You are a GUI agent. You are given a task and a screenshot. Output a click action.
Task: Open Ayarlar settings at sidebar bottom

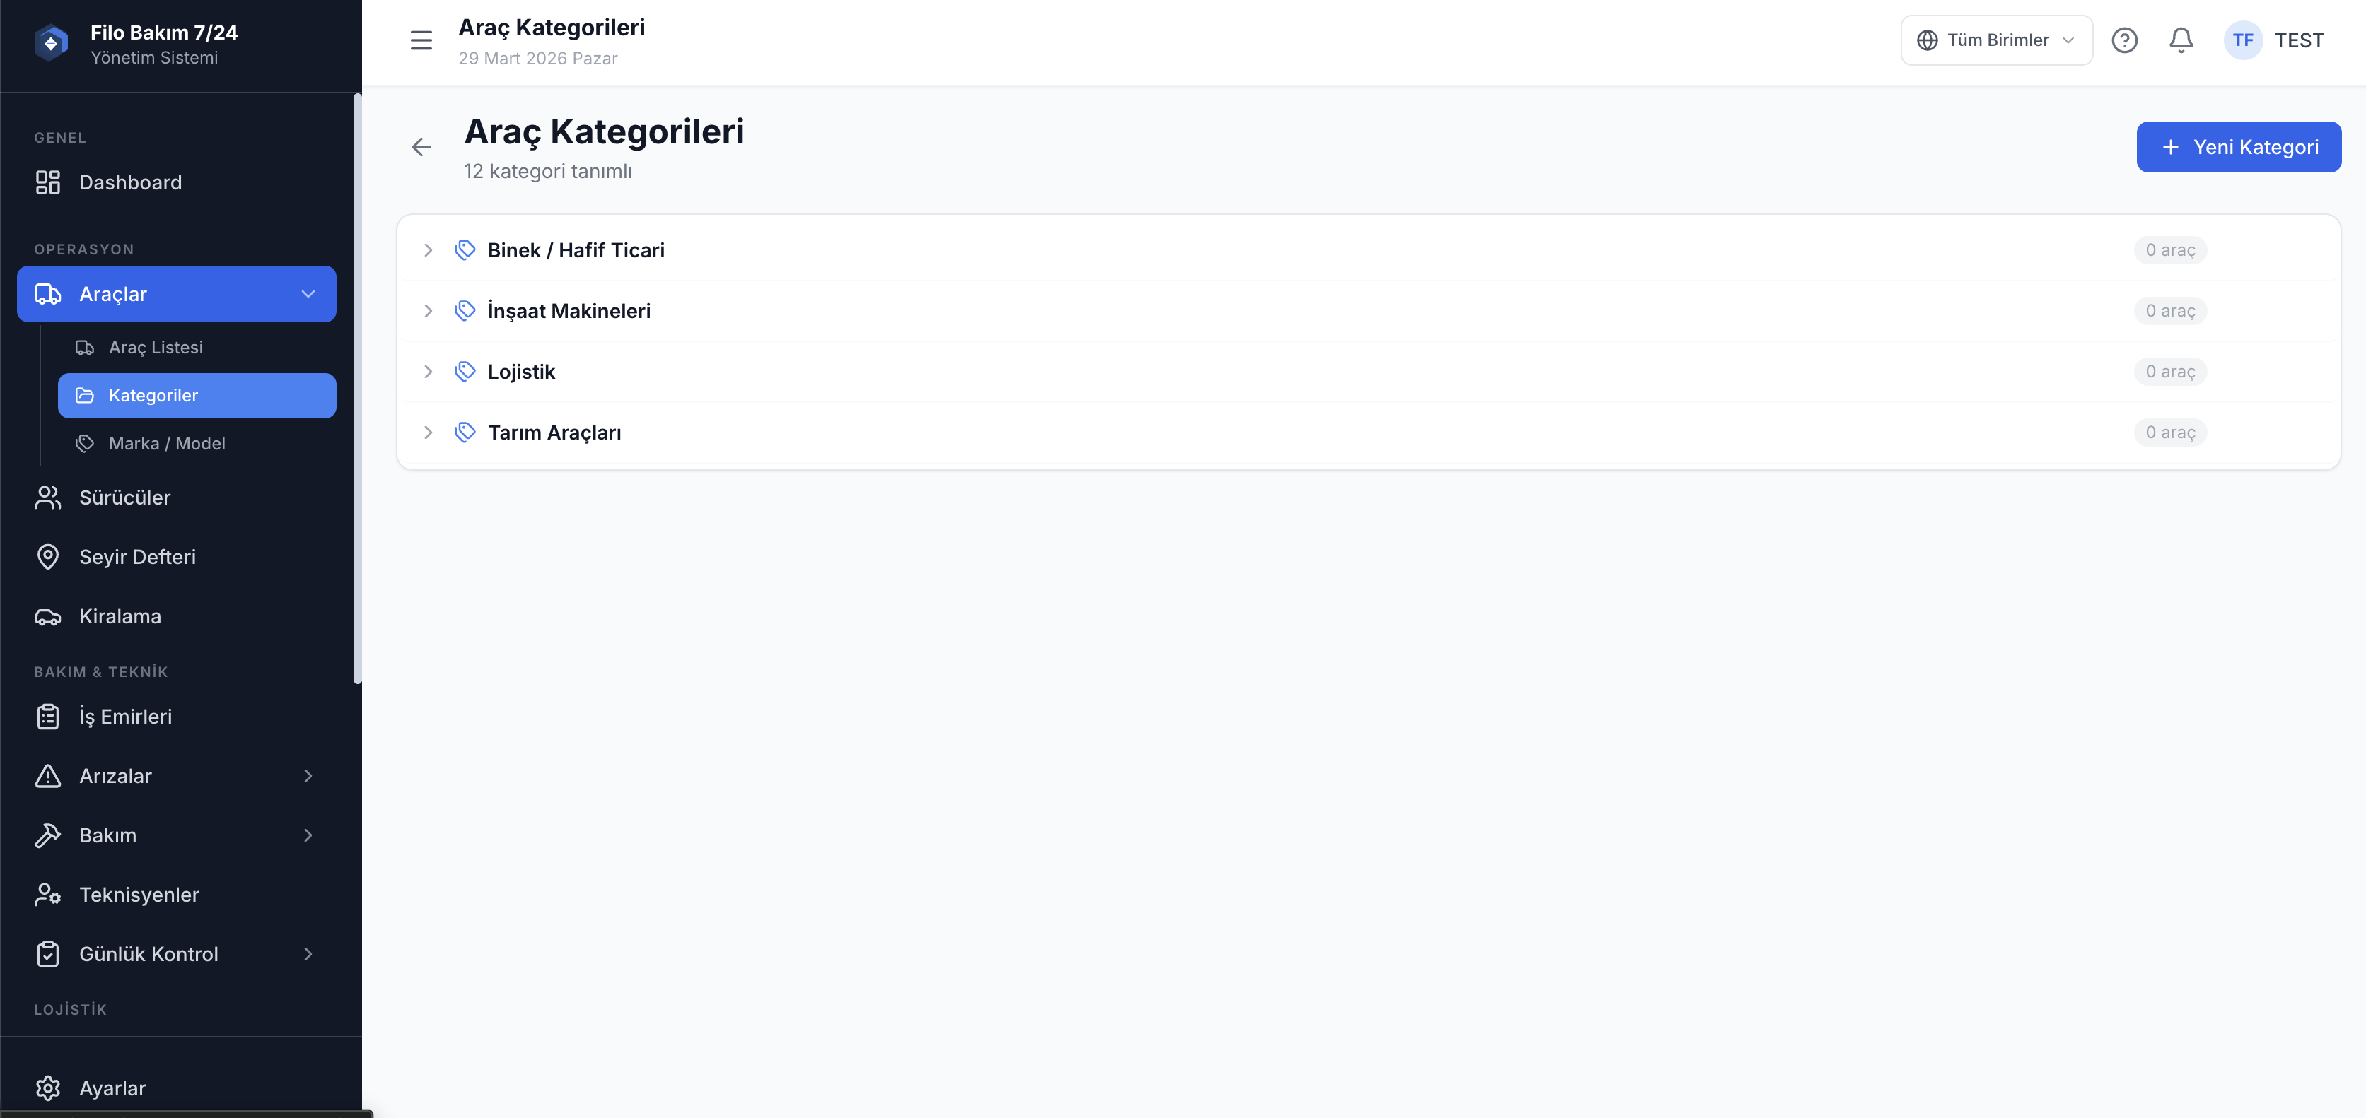tap(111, 1088)
